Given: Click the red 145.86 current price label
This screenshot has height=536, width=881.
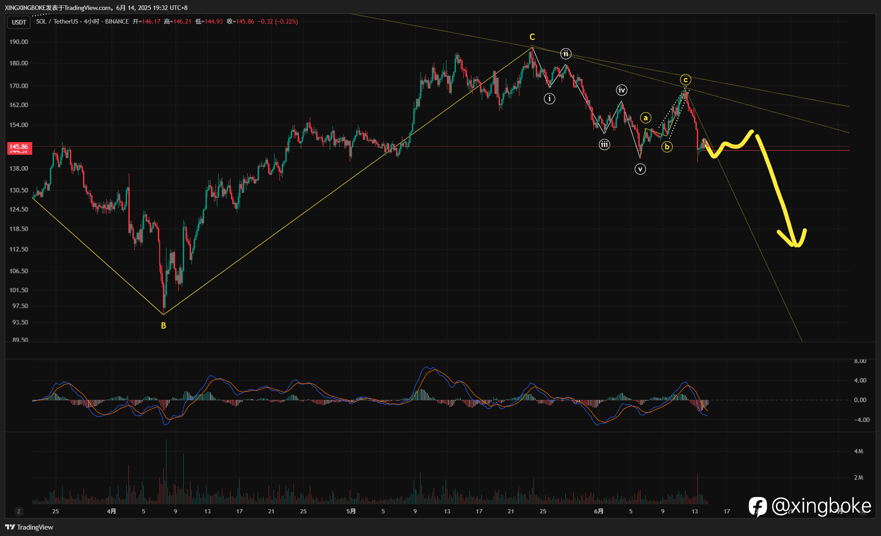Looking at the screenshot, I should [19, 147].
